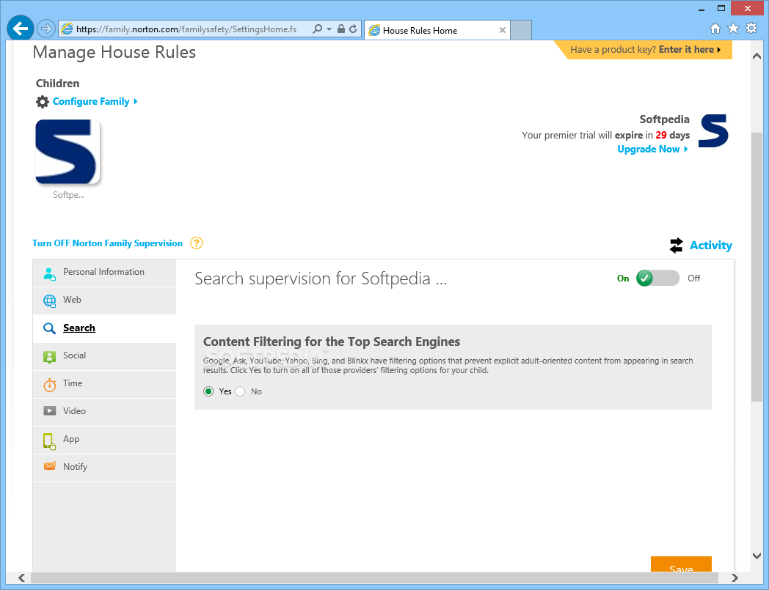
Task: Select the Softpedia child profile picture
Action: point(68,152)
